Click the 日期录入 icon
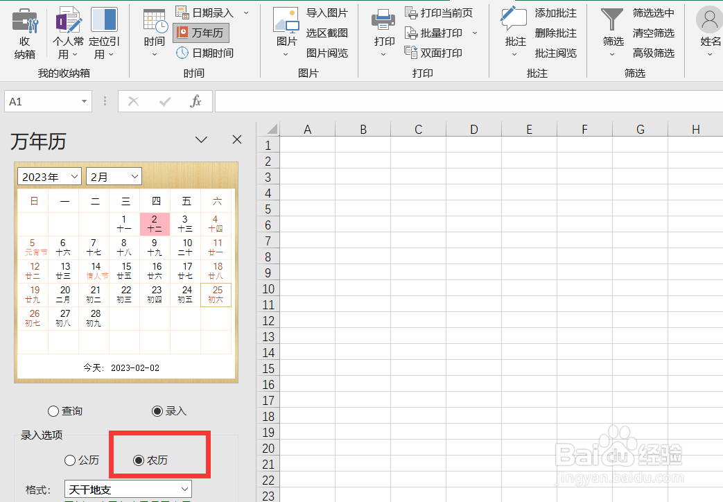Screen dimensions: 723x502 pyautogui.click(x=182, y=12)
